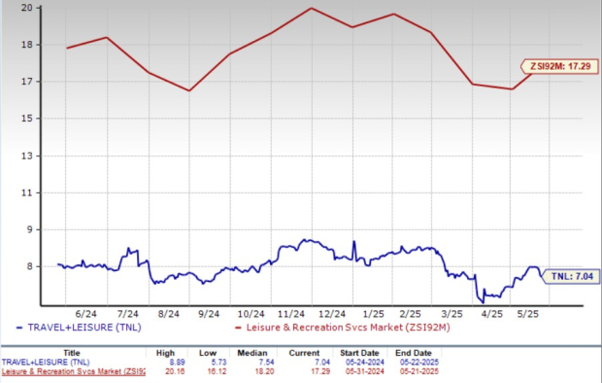Click the 6/24 x-axis label
Screen dimensions: 602x383
pyautogui.click(x=85, y=314)
